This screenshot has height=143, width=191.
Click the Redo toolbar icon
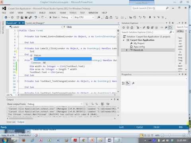(x=43, y=17)
